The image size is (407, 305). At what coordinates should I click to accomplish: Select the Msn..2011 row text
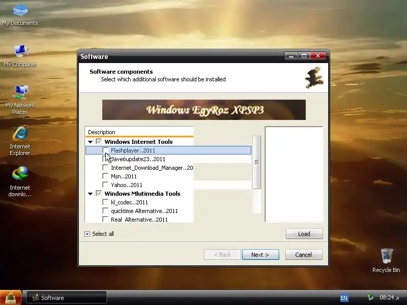pos(124,176)
